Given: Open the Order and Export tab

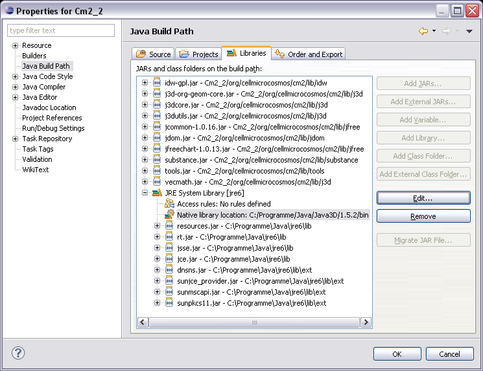Looking at the screenshot, I should point(309,54).
